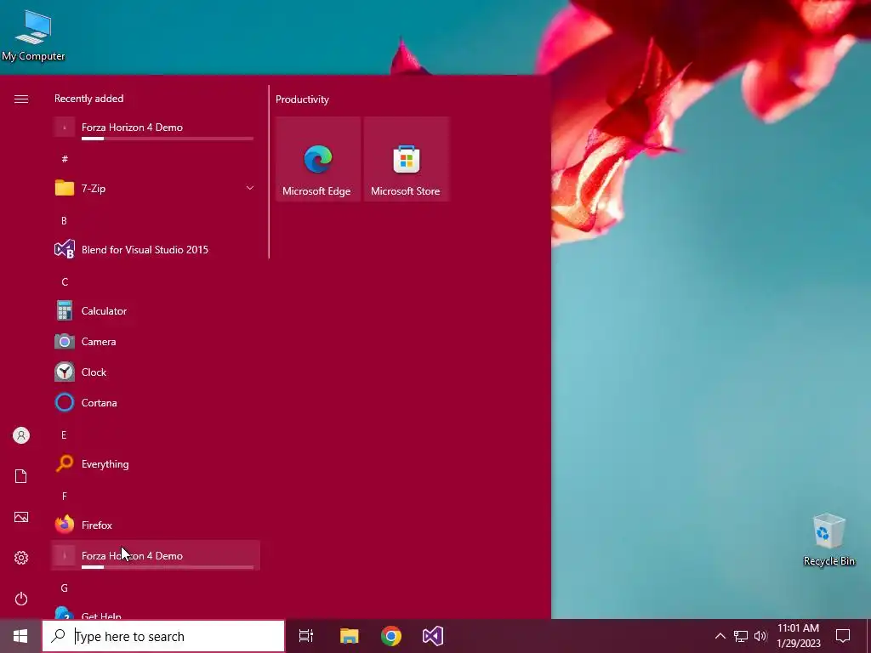Show hidden system tray icons
The width and height of the screenshot is (871, 653).
[x=720, y=636]
